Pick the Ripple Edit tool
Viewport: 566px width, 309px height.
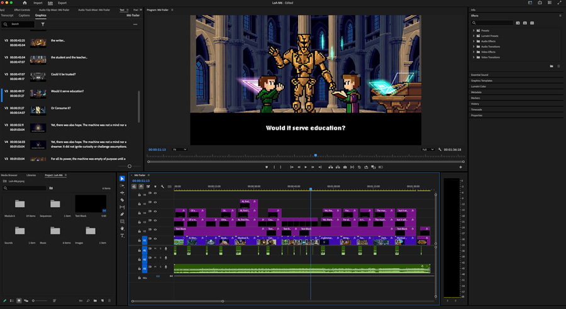point(123,193)
